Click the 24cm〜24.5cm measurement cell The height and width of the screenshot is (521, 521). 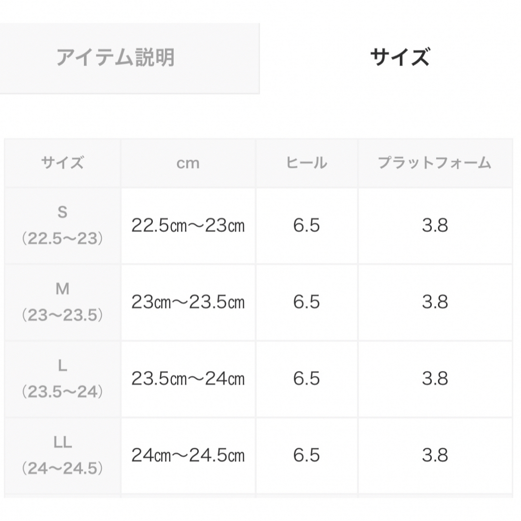point(189,455)
